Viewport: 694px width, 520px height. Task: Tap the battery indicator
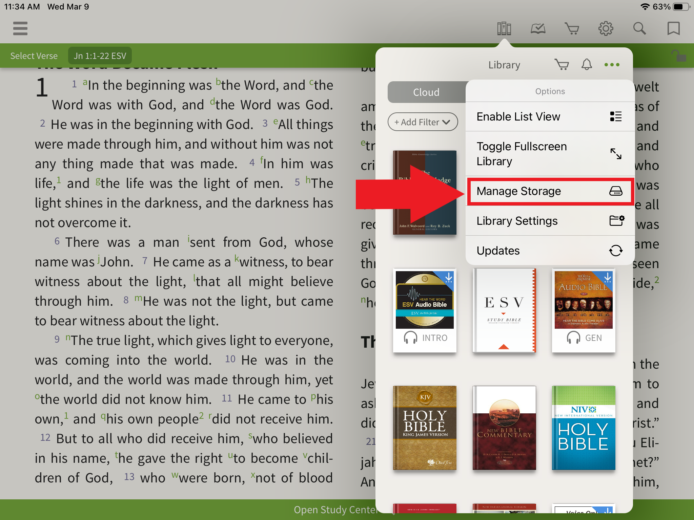tap(681, 7)
